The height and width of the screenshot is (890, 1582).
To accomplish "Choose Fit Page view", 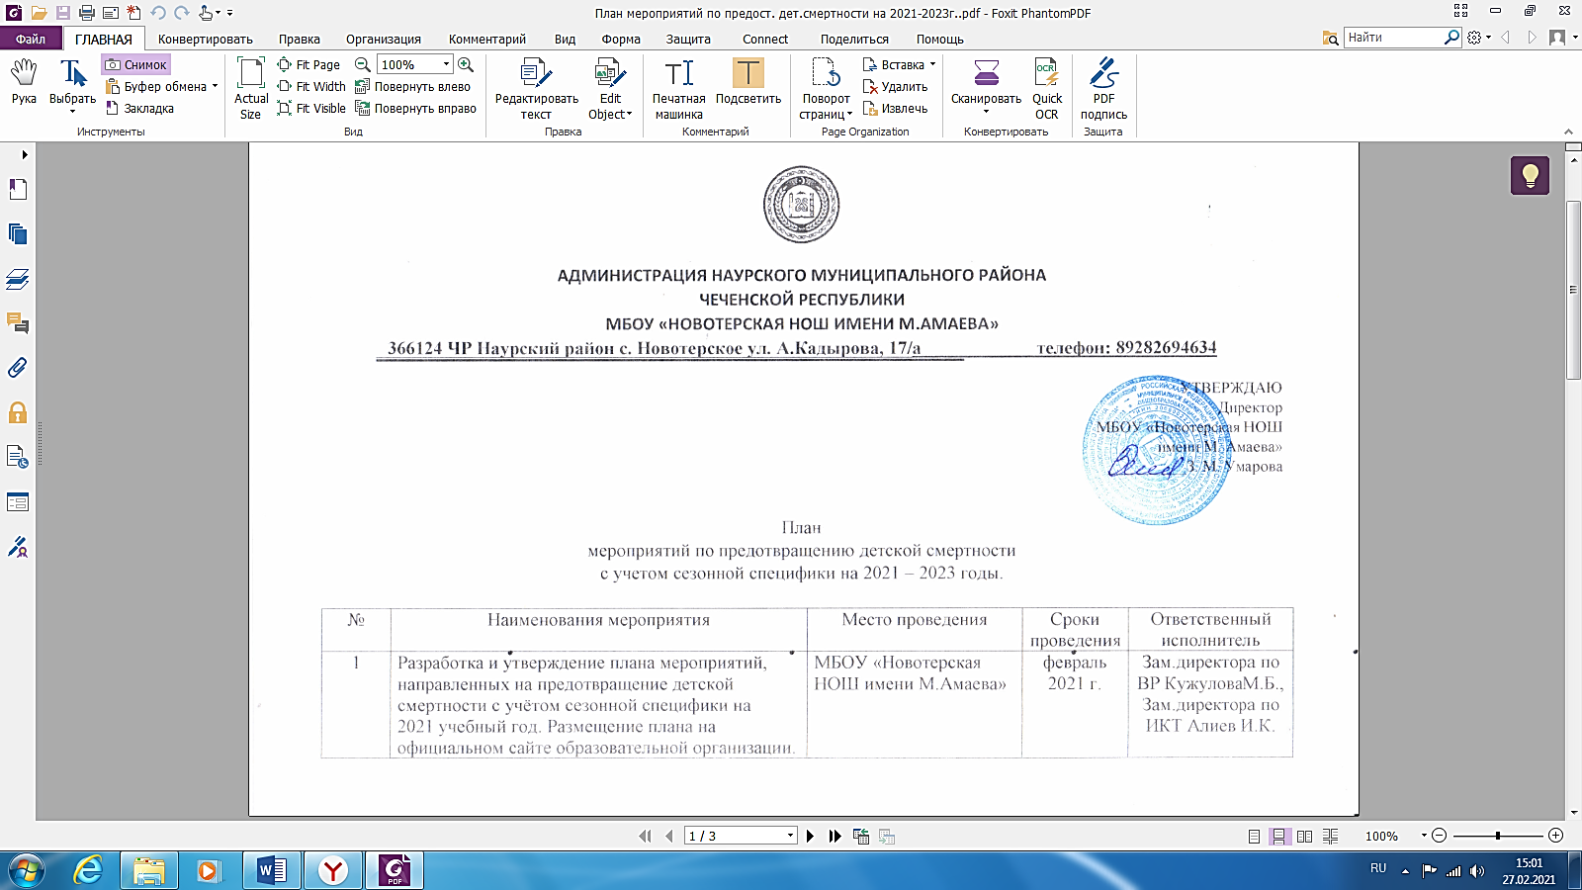I will coord(308,65).
